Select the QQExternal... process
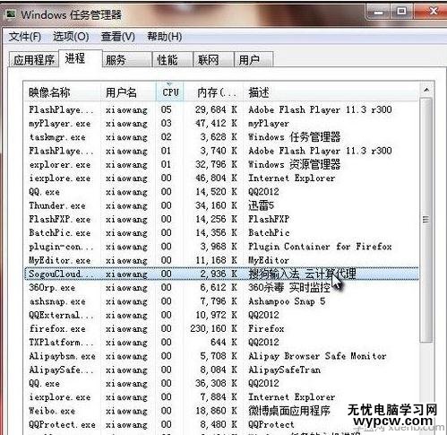This screenshot has width=447, height=435. coord(221,315)
